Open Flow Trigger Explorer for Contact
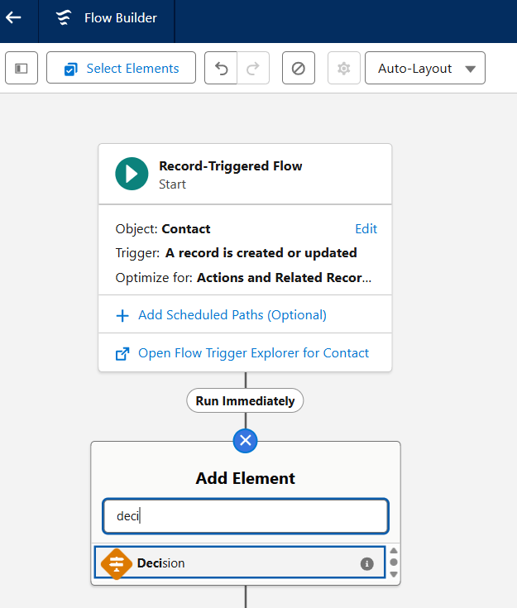This screenshot has width=517, height=608. point(253,353)
